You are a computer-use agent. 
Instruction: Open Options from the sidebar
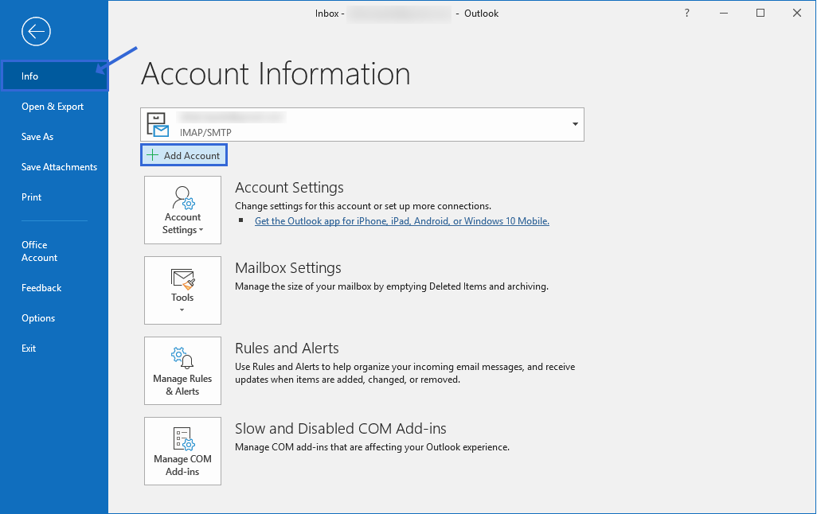pos(38,318)
